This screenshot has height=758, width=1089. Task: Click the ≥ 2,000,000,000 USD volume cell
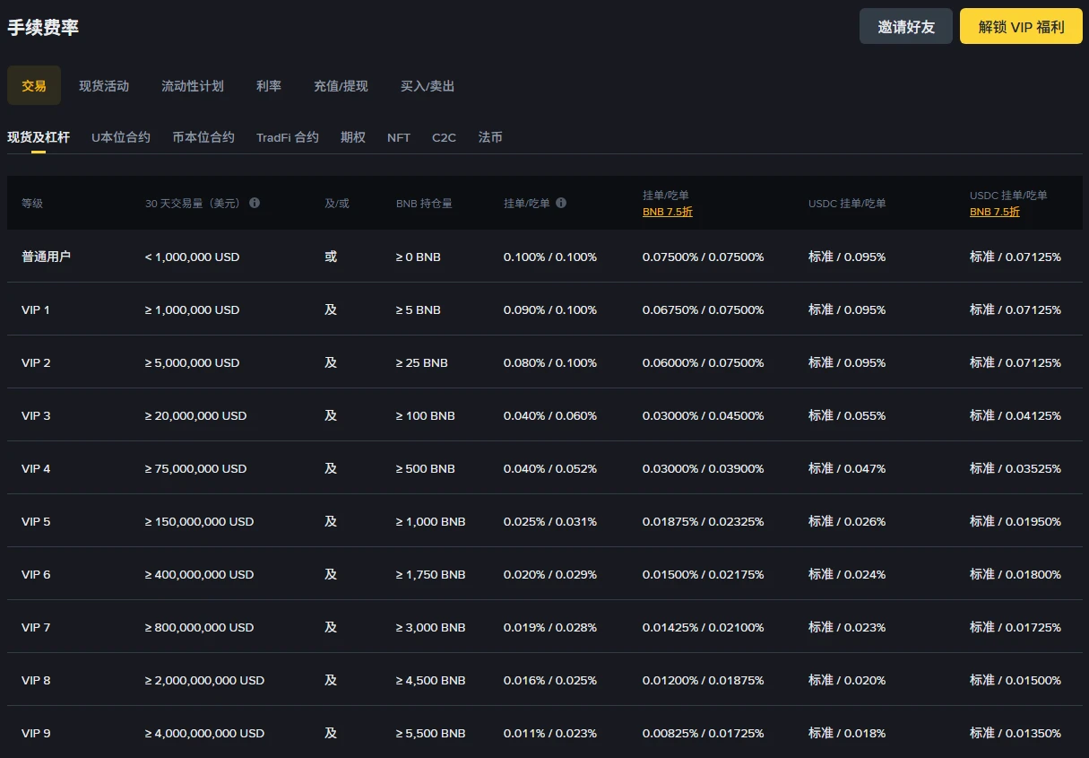205,680
